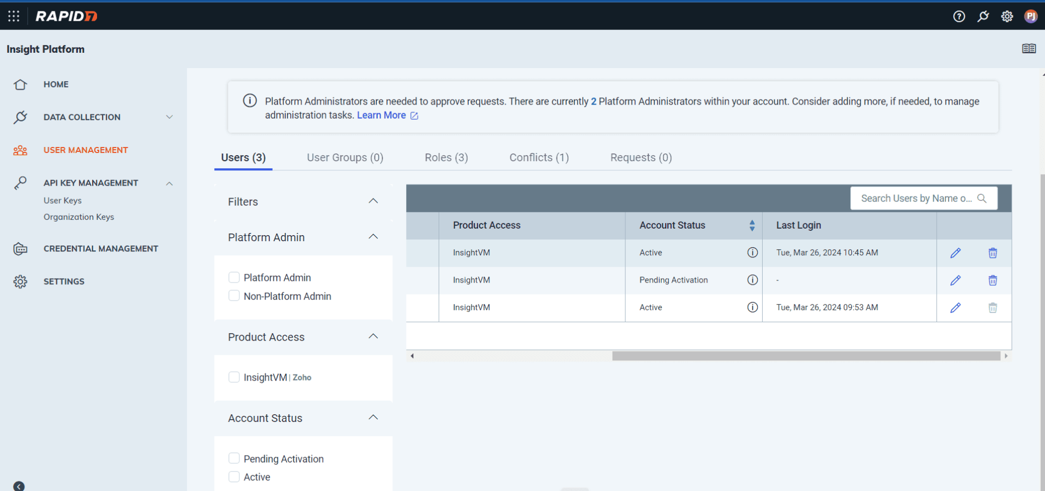The height and width of the screenshot is (491, 1045).
Task: Collapse the API Key Management chevron
Action: (170, 183)
